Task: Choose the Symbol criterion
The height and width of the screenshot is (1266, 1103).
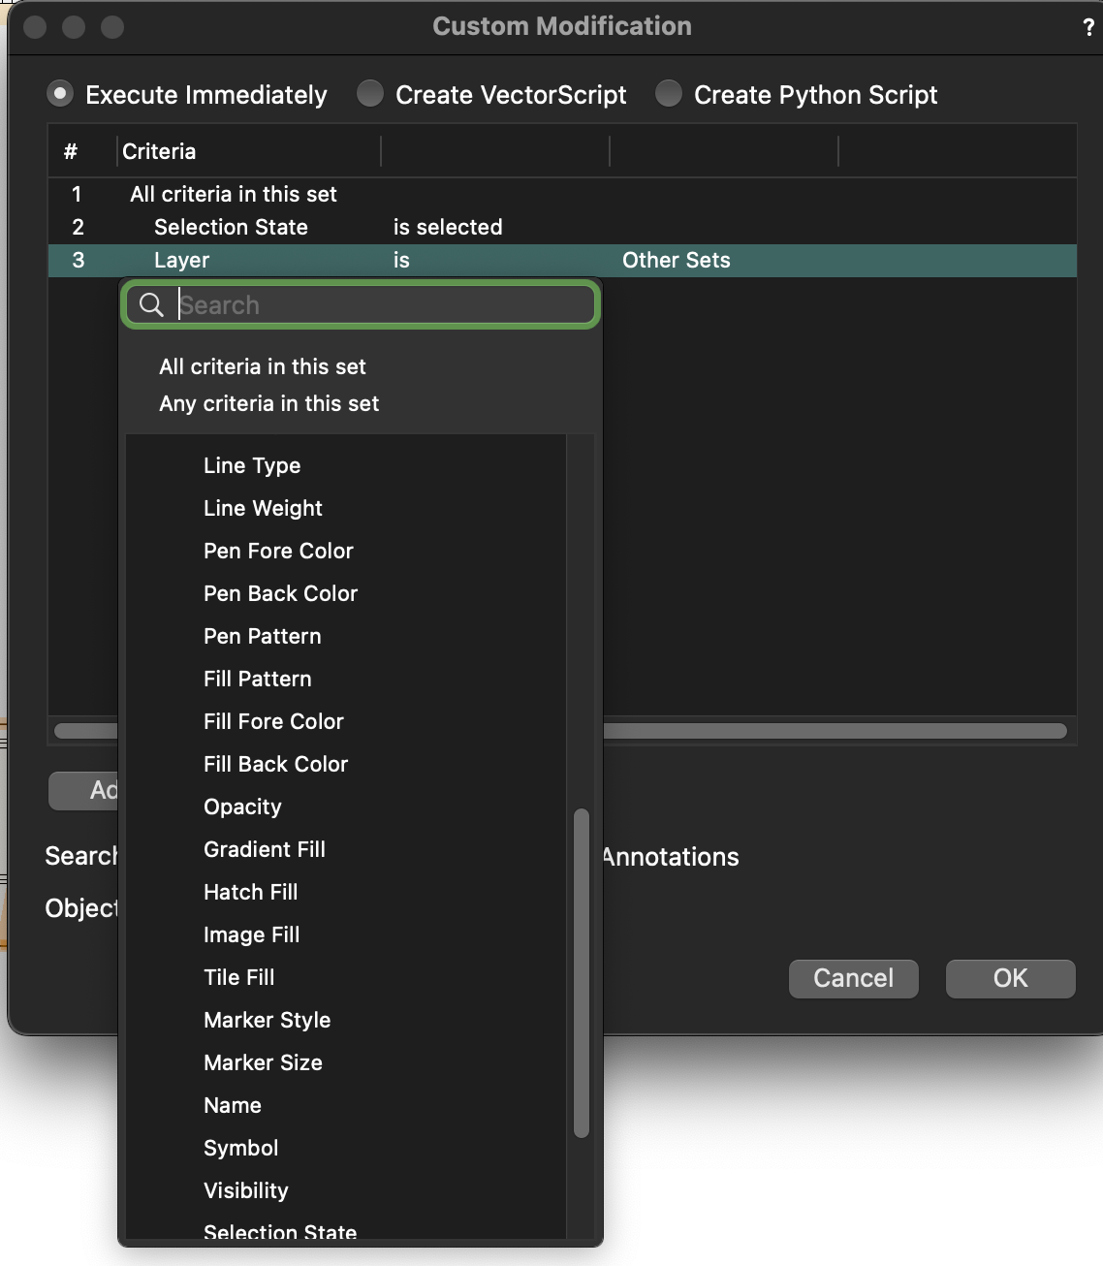Action: click(x=240, y=1148)
